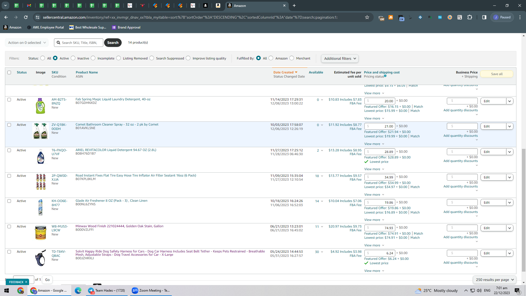Open the Chrome three-dot menu
526x296 pixels.
520,17
